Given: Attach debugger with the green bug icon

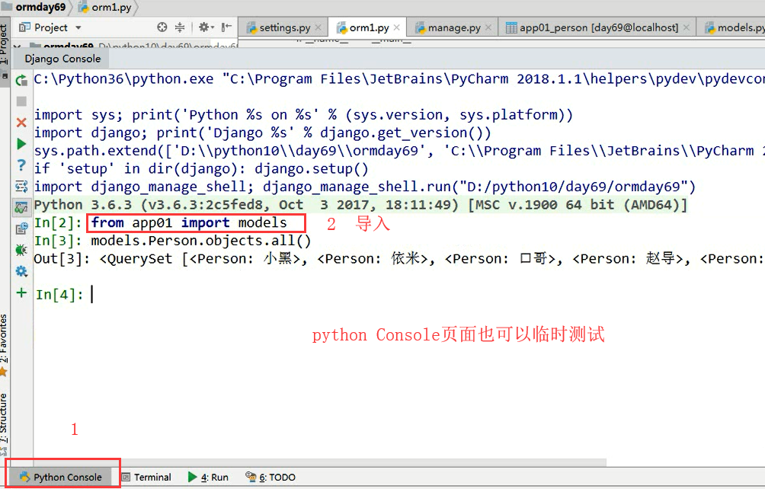Looking at the screenshot, I should pyautogui.click(x=21, y=250).
